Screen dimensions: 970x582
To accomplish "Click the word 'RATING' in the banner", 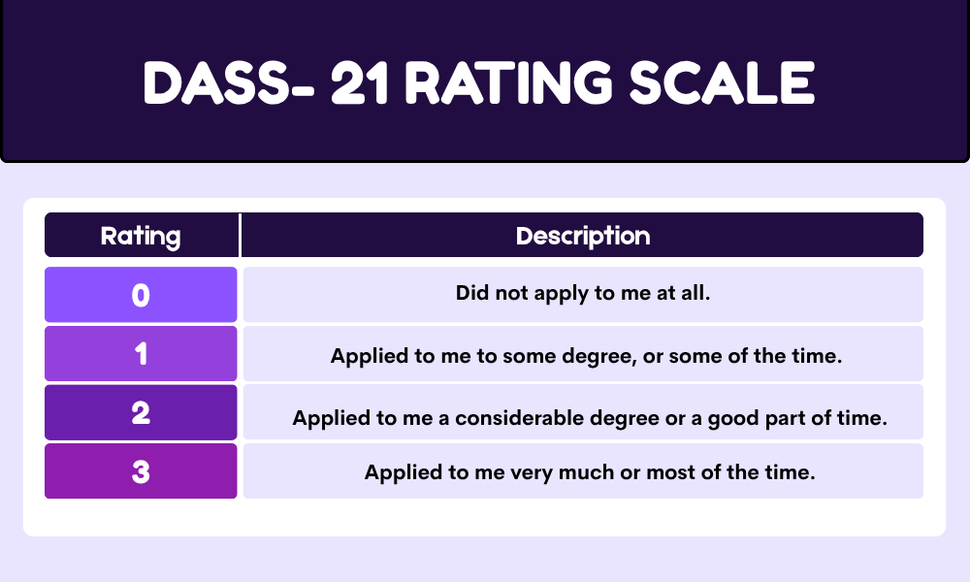I will tap(508, 82).
